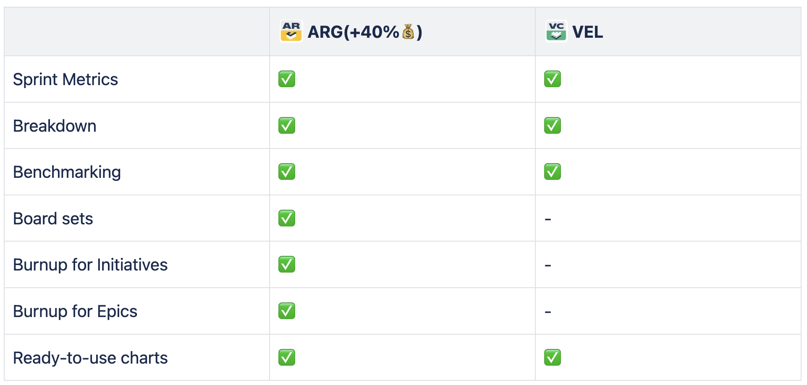Click ARG checkmark for Burnup for Epics
807x385 pixels.
pos(287,311)
